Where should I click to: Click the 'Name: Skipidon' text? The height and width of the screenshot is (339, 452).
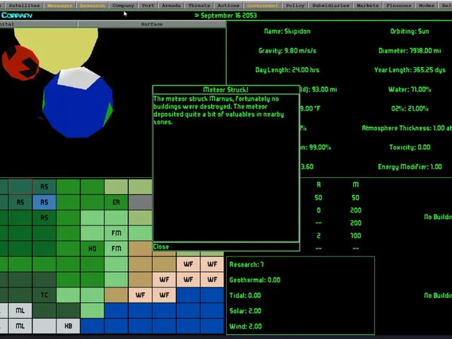pyautogui.click(x=287, y=31)
